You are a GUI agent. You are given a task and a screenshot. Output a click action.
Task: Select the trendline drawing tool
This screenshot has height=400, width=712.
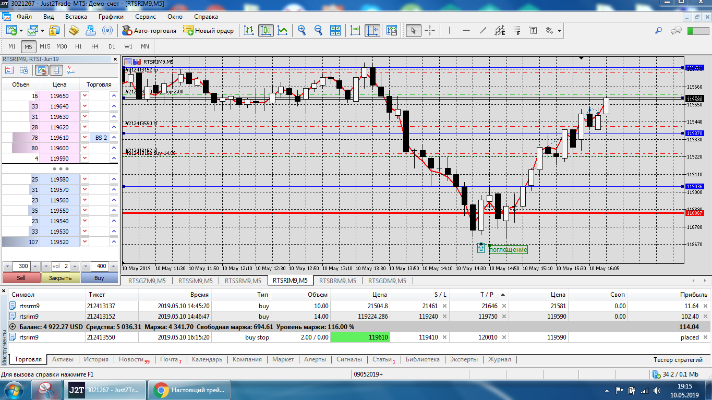(x=483, y=30)
